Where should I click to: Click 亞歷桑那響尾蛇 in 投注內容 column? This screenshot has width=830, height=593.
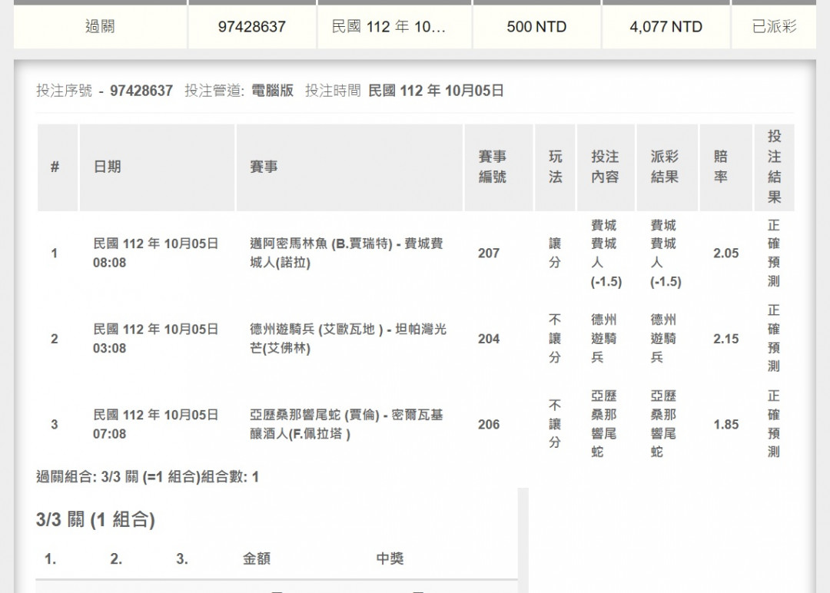604,424
